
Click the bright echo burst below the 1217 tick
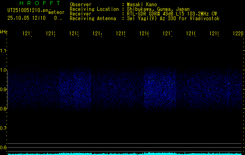point(160,89)
